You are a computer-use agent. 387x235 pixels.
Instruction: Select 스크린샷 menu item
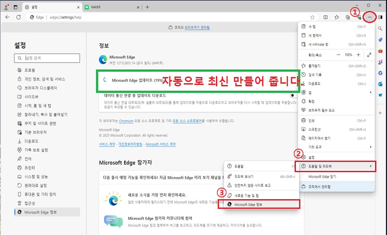point(336,129)
